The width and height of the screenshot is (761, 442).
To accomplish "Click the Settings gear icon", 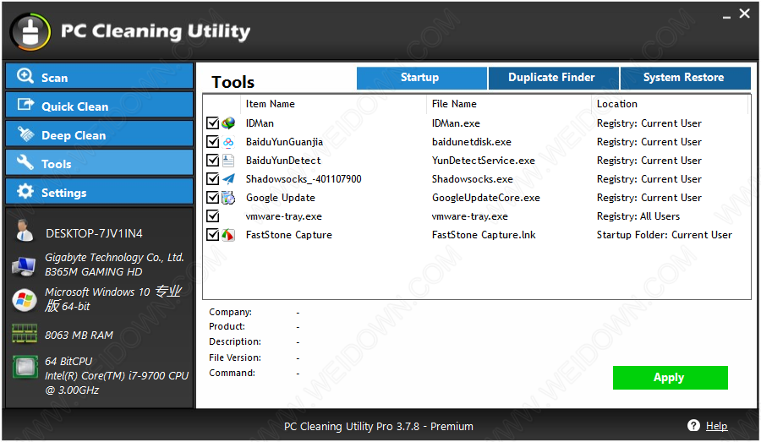I will pos(25,191).
